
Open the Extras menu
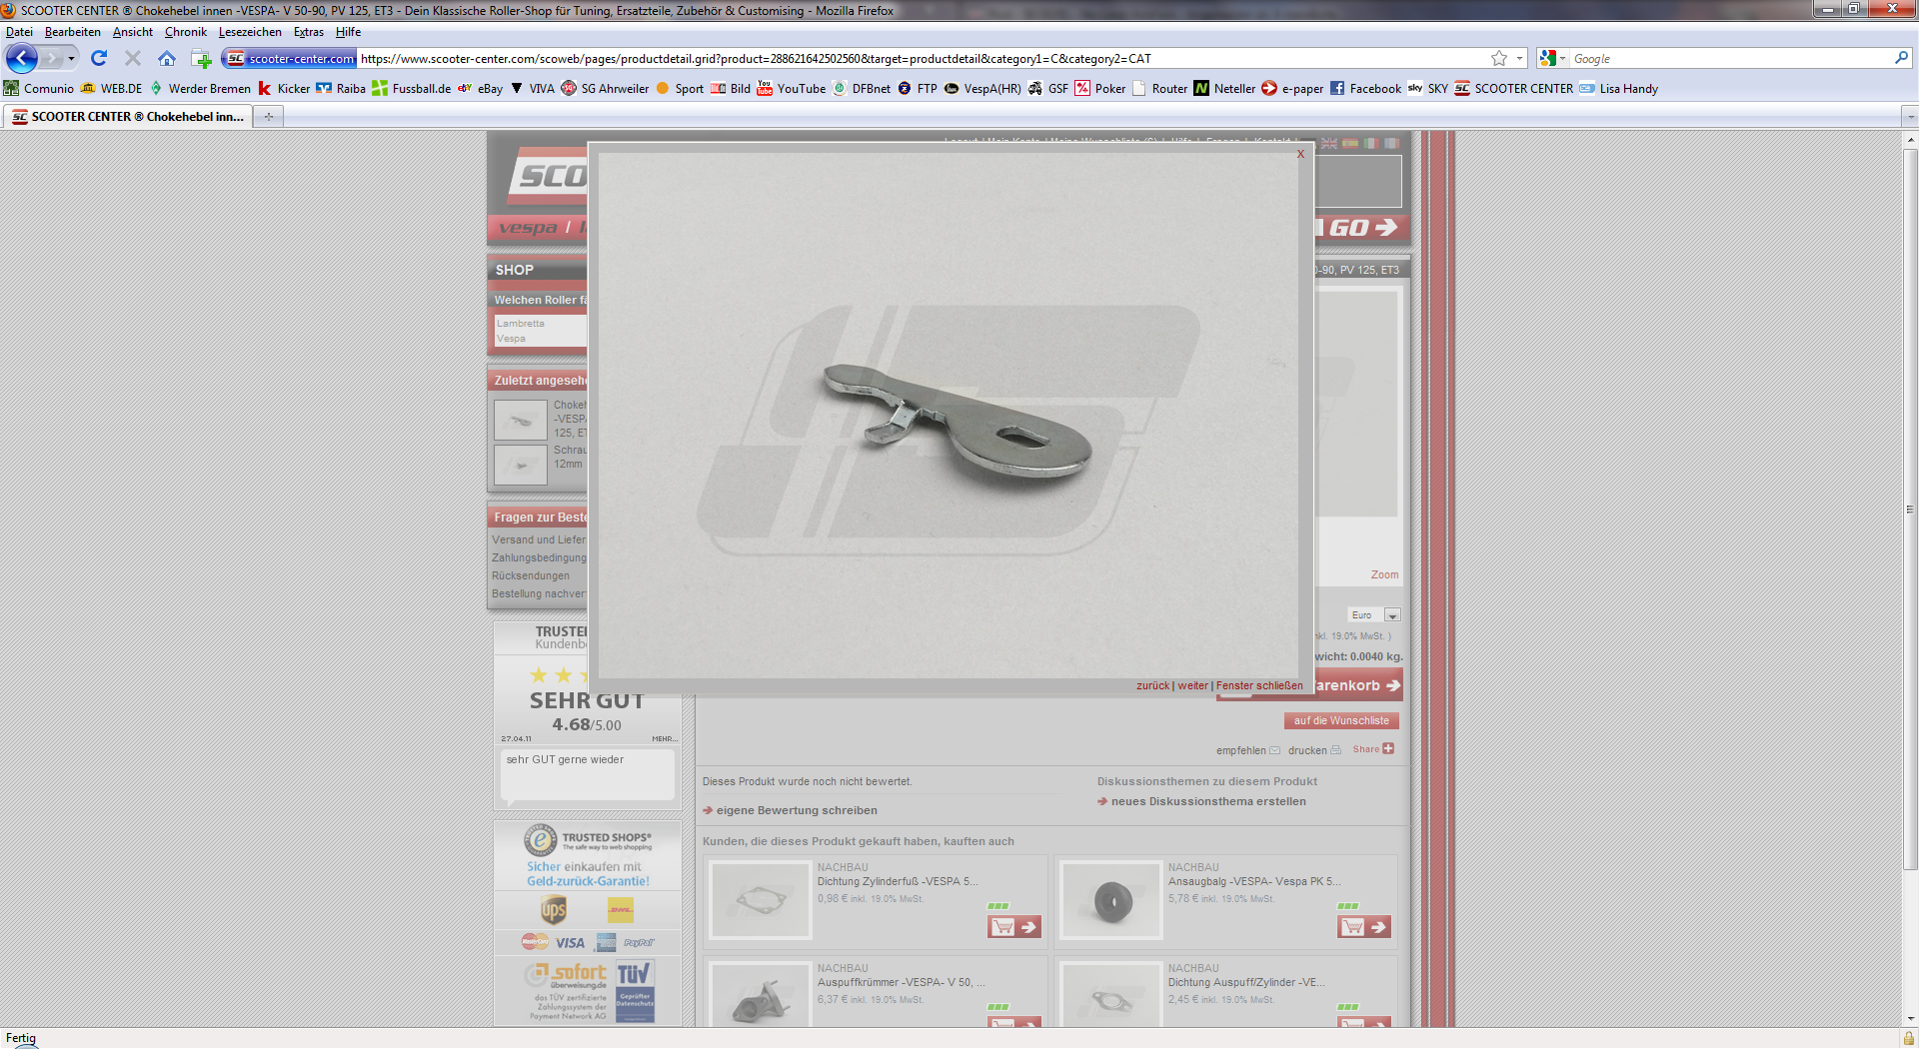coord(308,32)
